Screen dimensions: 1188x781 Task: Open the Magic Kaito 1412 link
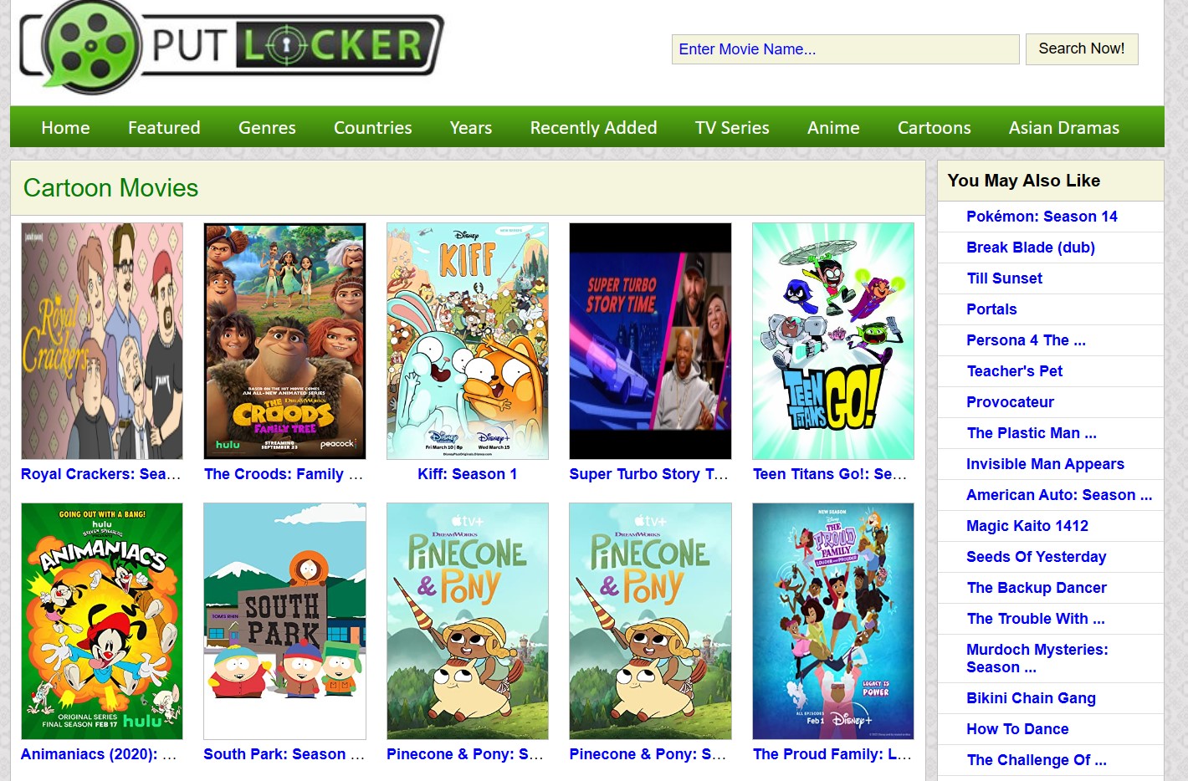tap(1027, 526)
